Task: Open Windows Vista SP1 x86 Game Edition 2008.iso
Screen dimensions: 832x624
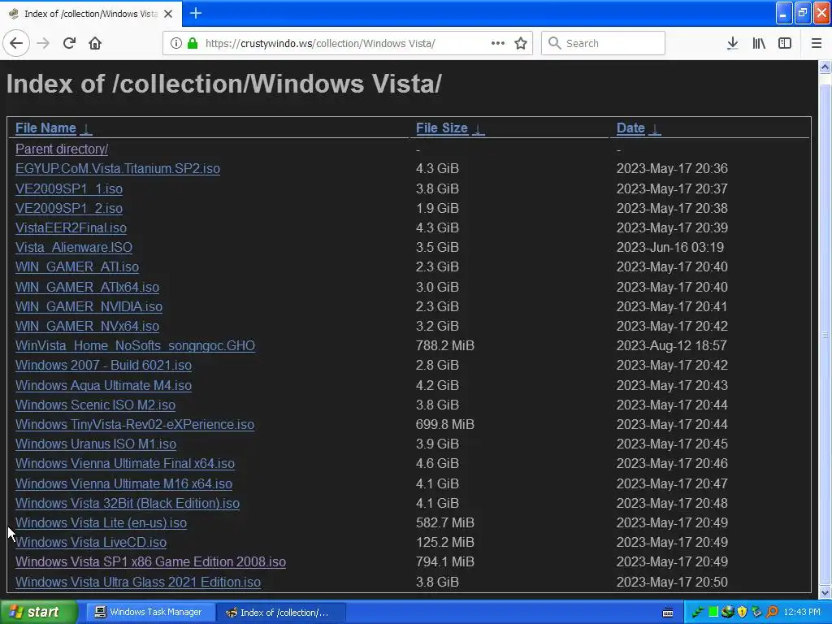Action: tap(150, 562)
